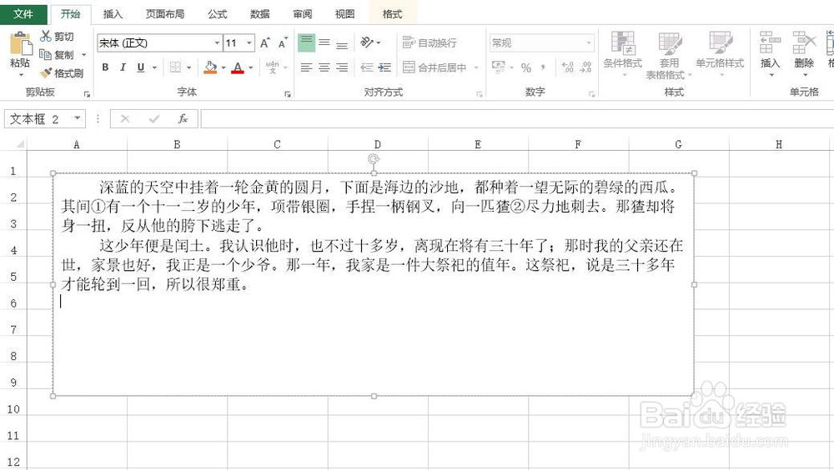The image size is (834, 470).
Task: Open number format dropdown (常规)
Action: pyautogui.click(x=588, y=43)
